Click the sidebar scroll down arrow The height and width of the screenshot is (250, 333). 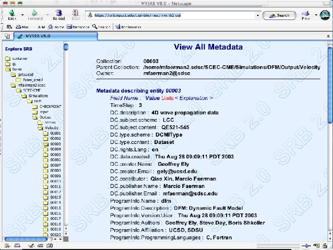66,234
